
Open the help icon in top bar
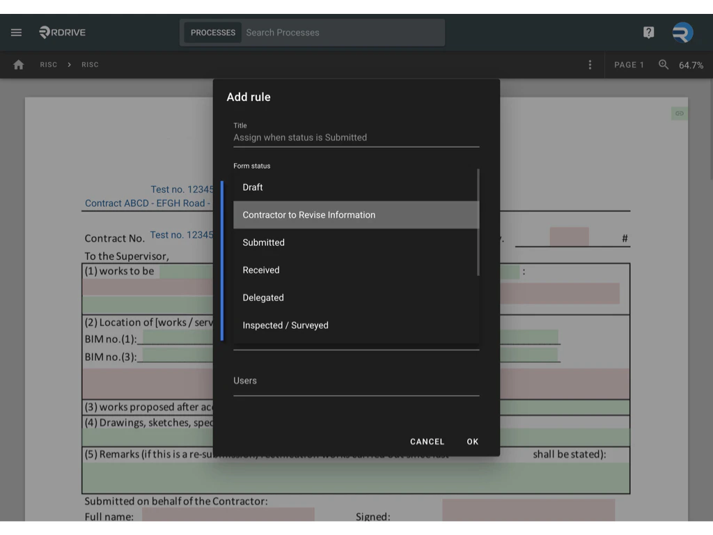[x=647, y=32]
